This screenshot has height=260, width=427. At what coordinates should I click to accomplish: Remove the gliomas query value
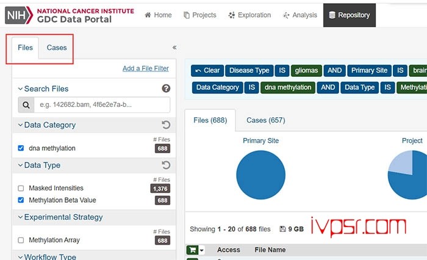click(306, 71)
